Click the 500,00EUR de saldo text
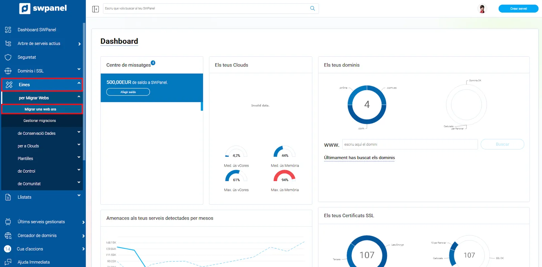The width and height of the screenshot is (542, 267). point(137,82)
